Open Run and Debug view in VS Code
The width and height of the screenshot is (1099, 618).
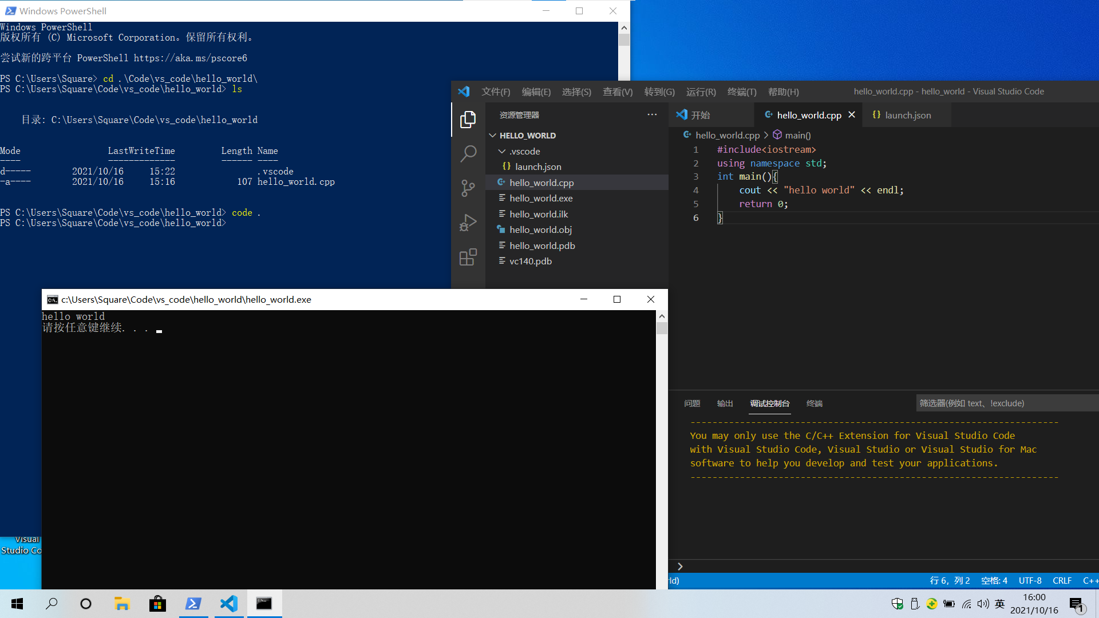[x=468, y=223]
